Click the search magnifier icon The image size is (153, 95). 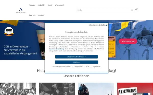132,10
